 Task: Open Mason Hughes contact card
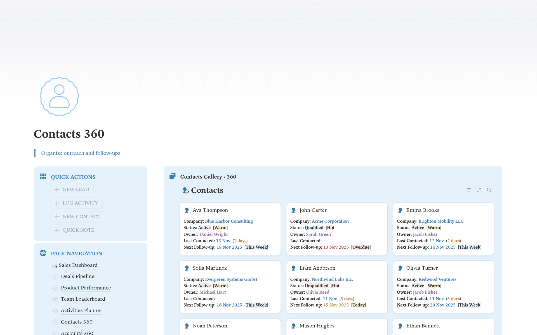(337, 327)
